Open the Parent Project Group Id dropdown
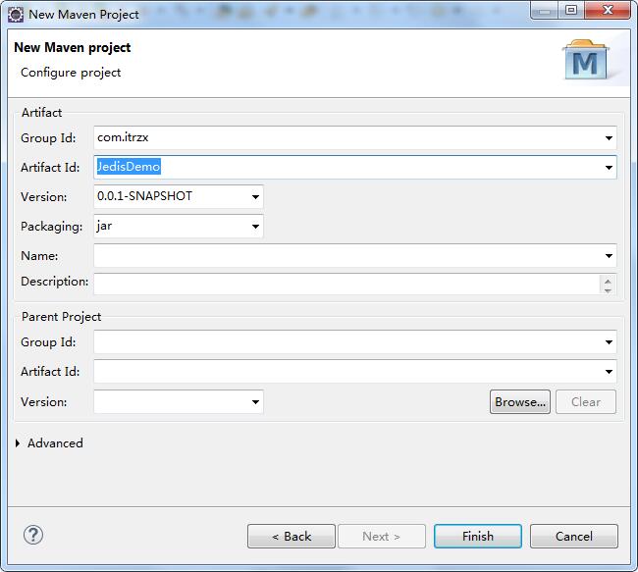This screenshot has height=572, width=638. click(x=609, y=342)
